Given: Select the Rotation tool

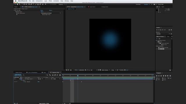Looking at the screenshot, I should tap(22, 4).
